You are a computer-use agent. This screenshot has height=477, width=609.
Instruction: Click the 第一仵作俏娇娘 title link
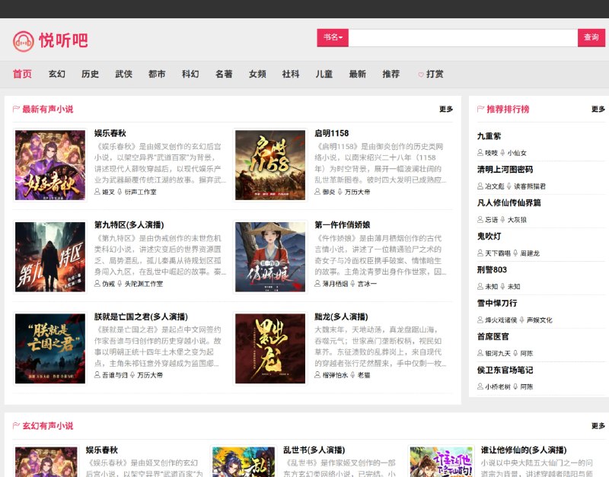(342, 224)
